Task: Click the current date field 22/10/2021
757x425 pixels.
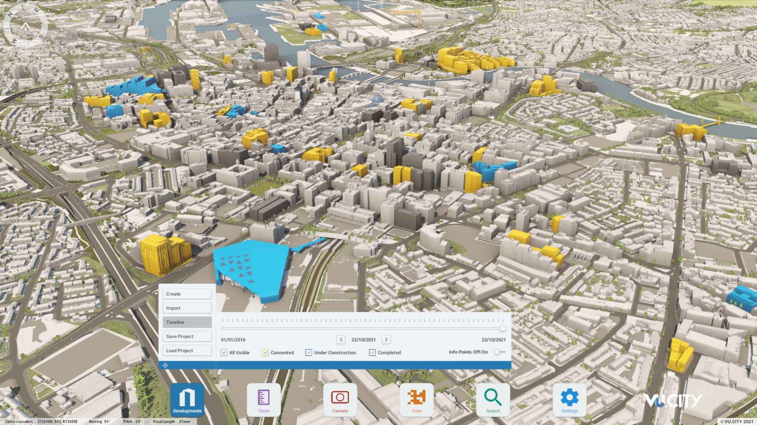Action: coord(364,340)
